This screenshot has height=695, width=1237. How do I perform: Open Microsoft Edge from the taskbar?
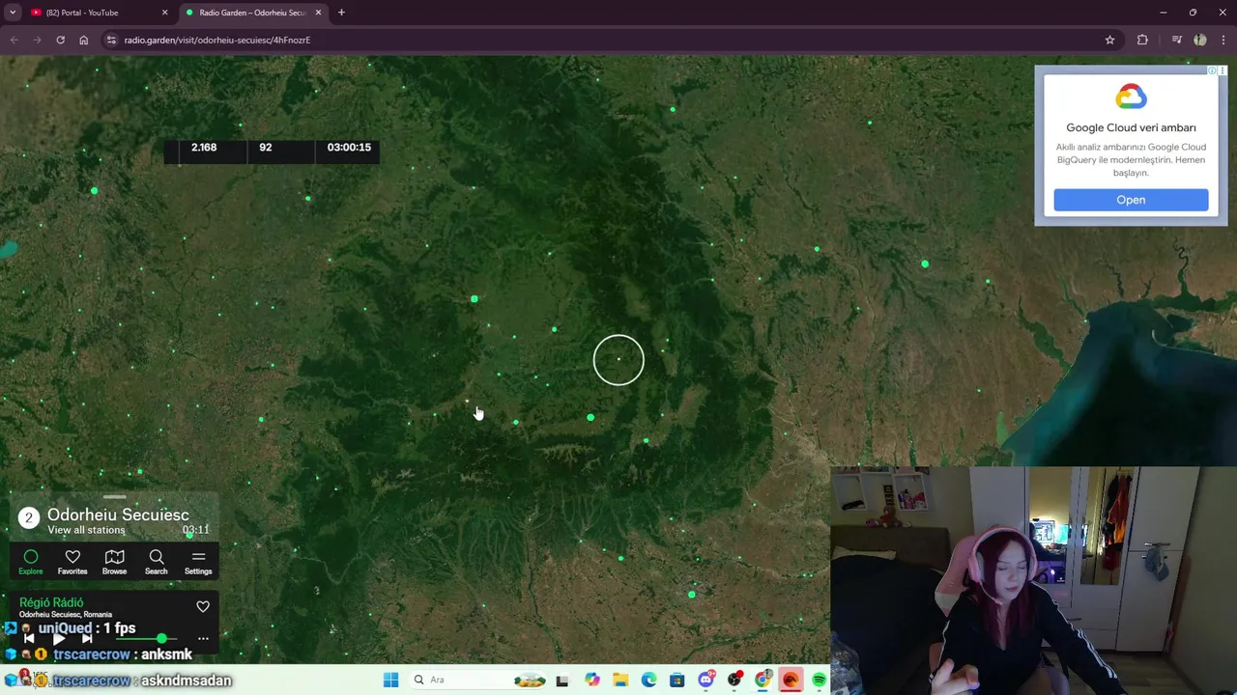click(648, 680)
